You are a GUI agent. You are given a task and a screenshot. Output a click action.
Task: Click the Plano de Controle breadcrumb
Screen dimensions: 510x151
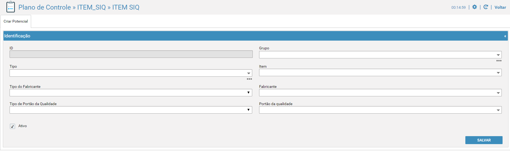coord(45,7)
